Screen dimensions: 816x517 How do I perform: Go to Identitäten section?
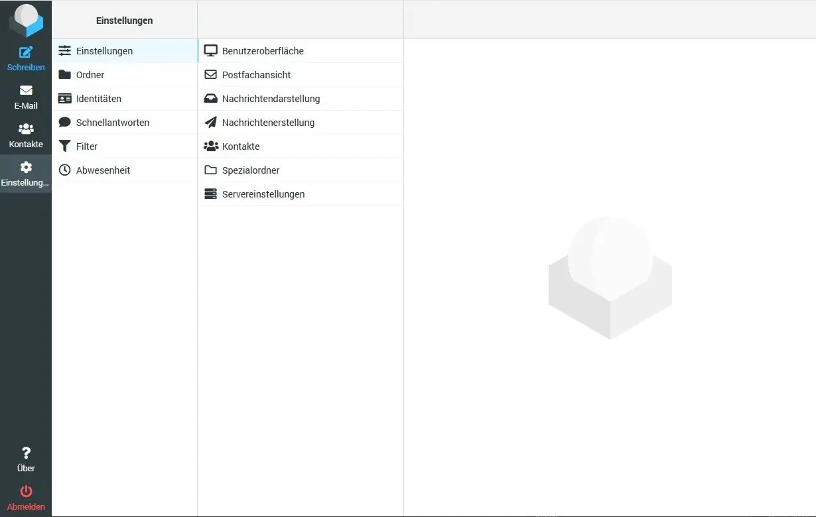click(98, 99)
